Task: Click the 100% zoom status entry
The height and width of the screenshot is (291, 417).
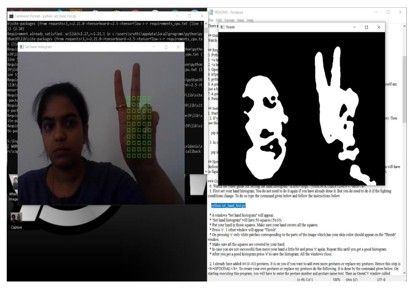Action: 336,280
